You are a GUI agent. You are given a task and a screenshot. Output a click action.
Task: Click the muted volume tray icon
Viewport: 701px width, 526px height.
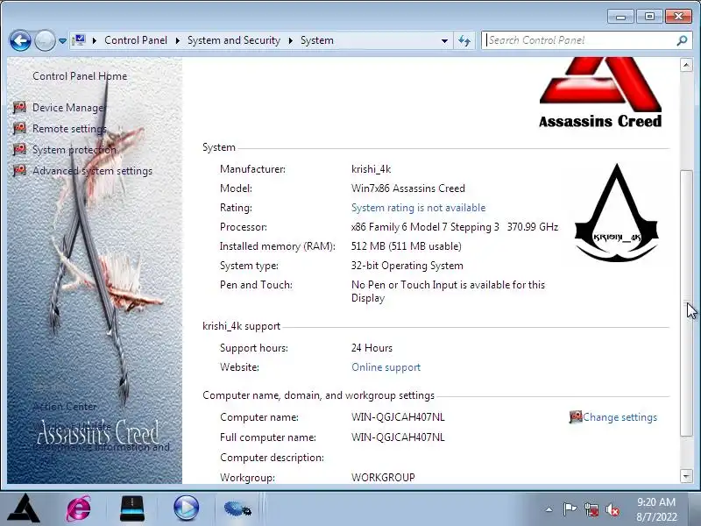pyautogui.click(x=612, y=509)
